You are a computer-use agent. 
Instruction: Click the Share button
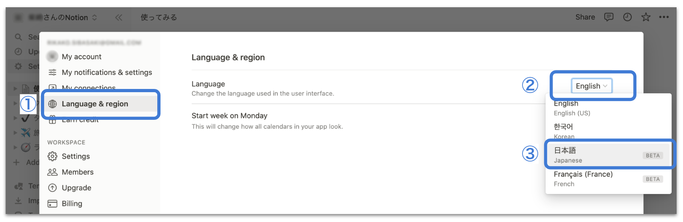click(x=585, y=17)
